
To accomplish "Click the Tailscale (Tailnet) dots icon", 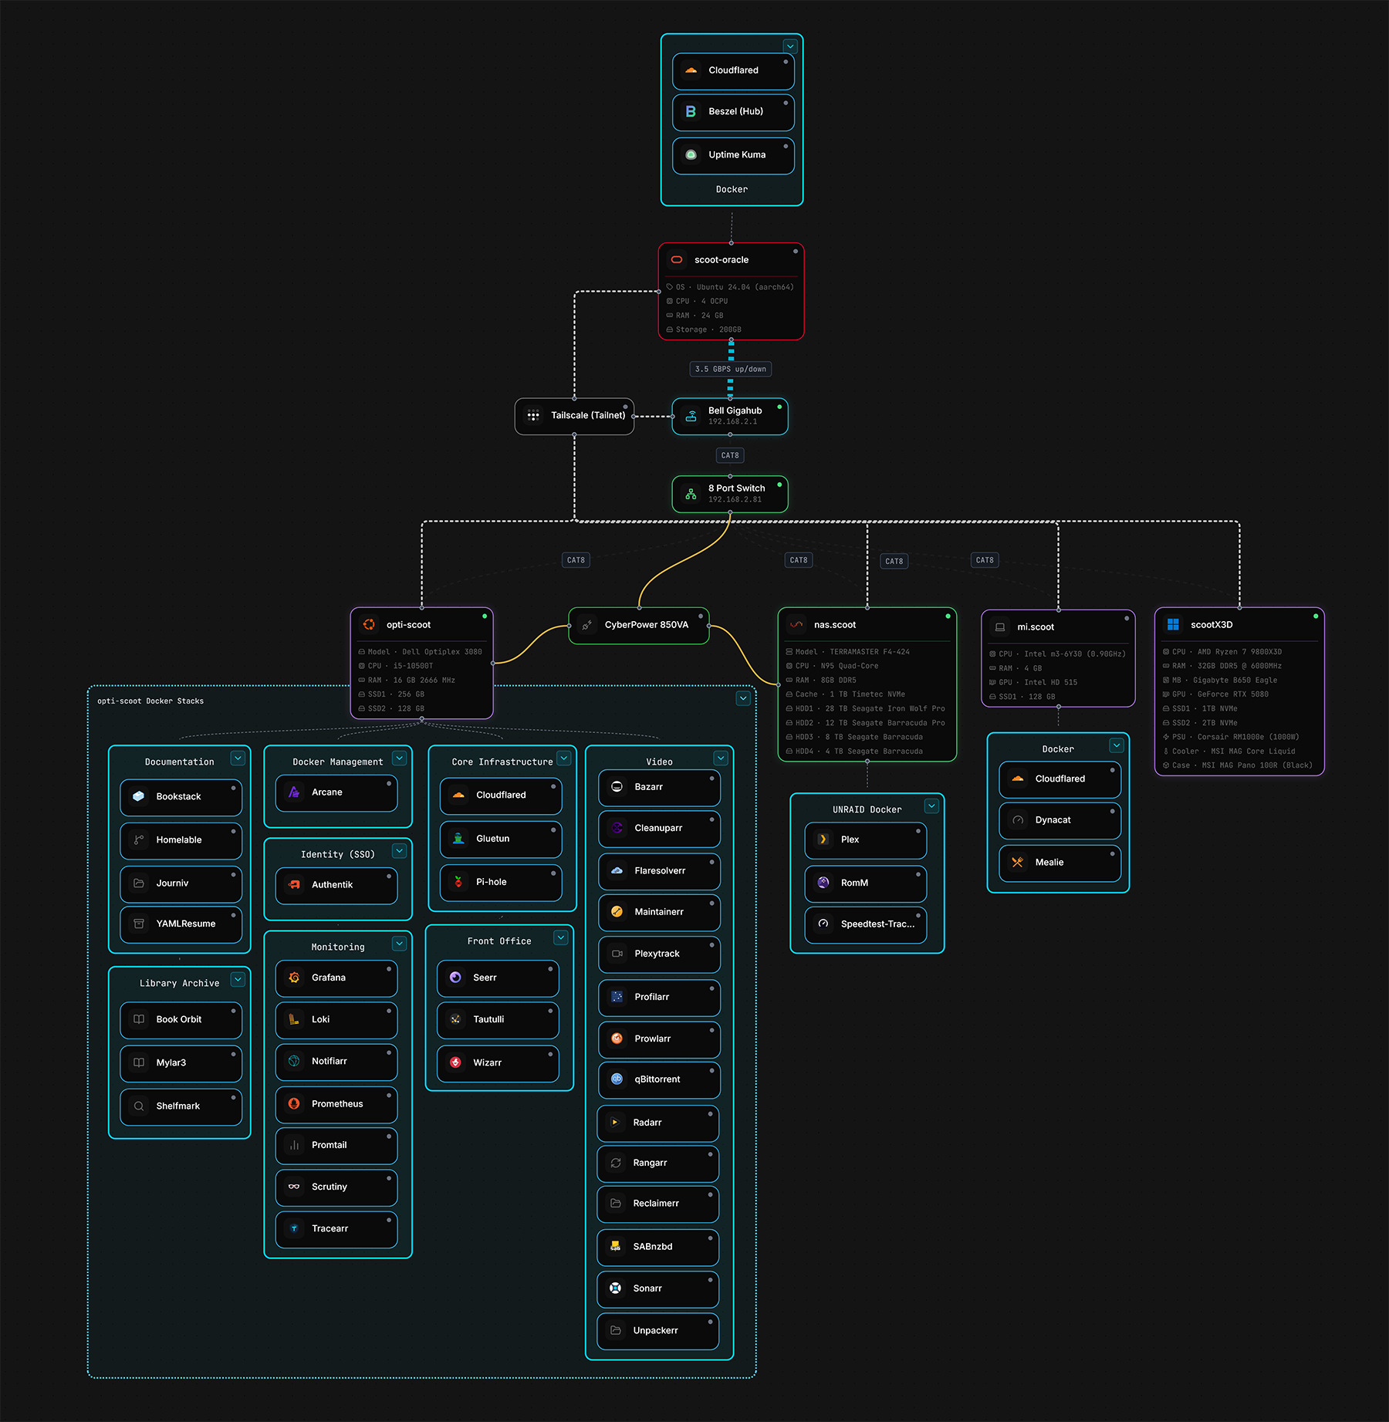I will [x=533, y=415].
